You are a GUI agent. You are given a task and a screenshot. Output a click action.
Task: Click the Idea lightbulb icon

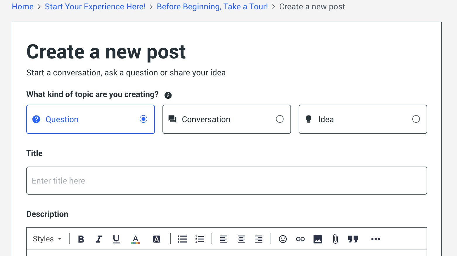[309, 119]
